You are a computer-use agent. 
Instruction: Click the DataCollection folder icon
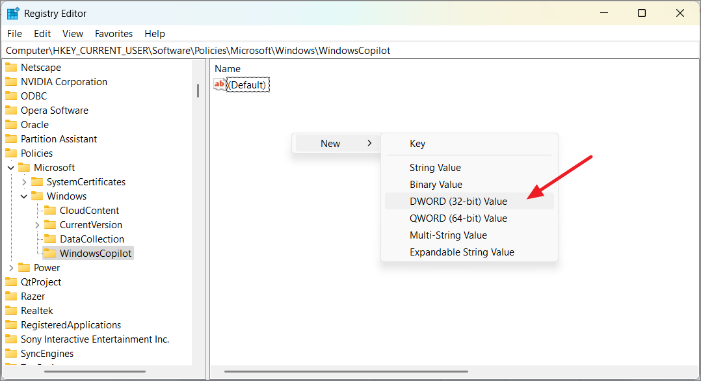(x=51, y=239)
